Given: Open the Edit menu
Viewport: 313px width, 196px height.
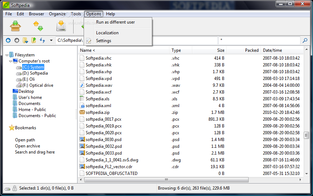Looking at the screenshot, I should tap(20, 14).
